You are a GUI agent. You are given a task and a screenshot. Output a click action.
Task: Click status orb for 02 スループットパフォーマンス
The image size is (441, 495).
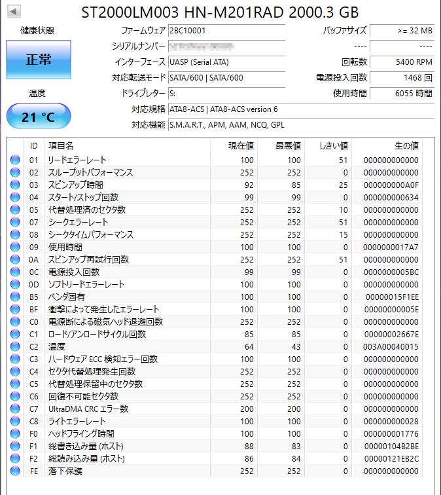click(15, 172)
